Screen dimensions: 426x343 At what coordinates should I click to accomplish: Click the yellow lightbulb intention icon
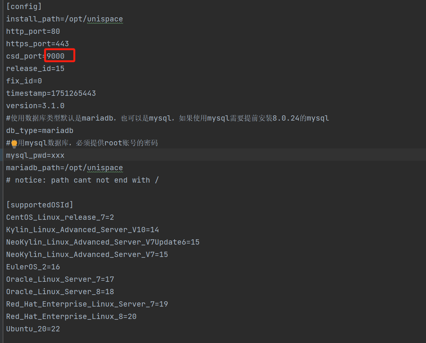[x=14, y=144]
